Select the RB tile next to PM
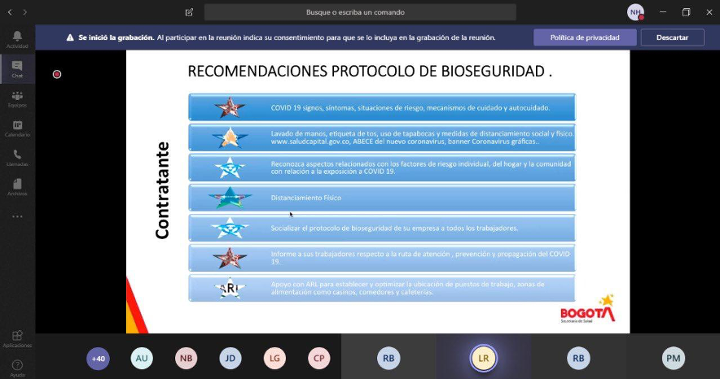The width and height of the screenshot is (720, 379). [578, 356]
